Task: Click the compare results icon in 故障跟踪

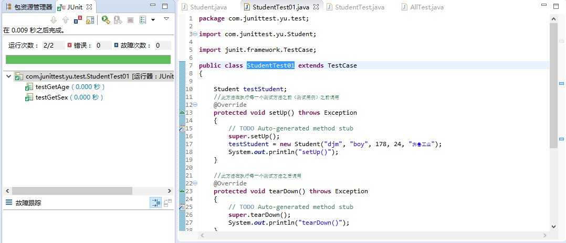Action: click(167, 203)
